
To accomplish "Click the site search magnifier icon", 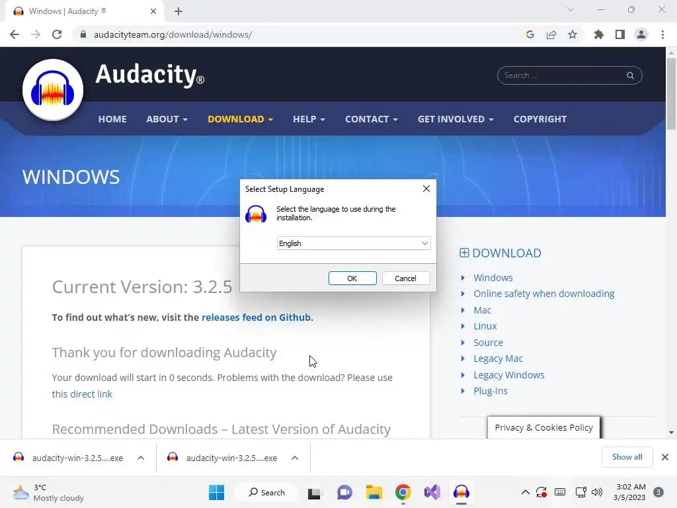I will click(630, 75).
